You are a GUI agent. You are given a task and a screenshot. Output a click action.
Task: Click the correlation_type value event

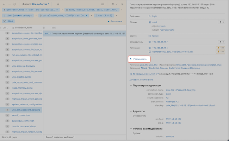[168, 94]
